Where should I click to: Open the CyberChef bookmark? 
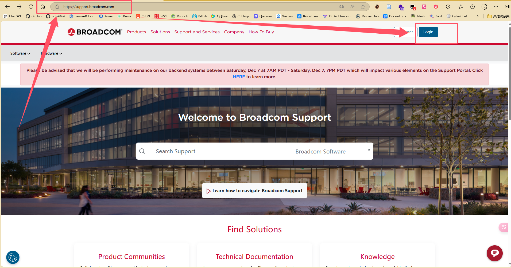click(457, 16)
